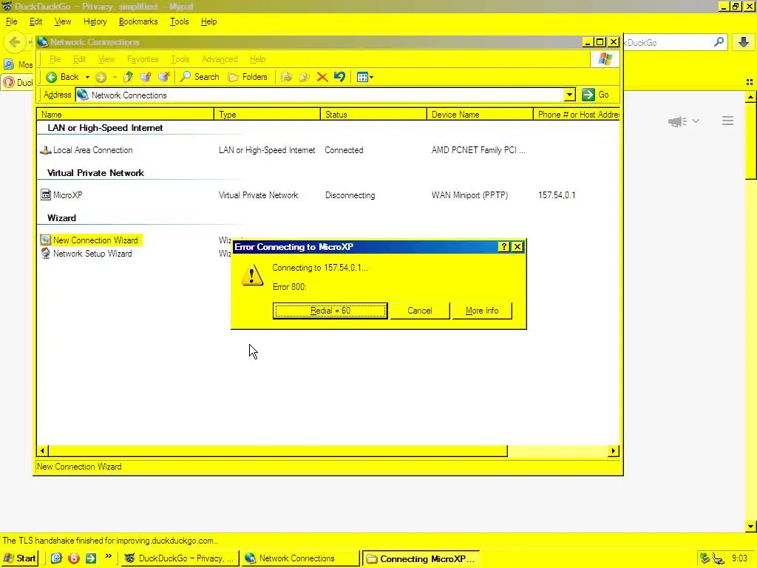Click the green Go button
757x568 pixels.
tap(595, 95)
